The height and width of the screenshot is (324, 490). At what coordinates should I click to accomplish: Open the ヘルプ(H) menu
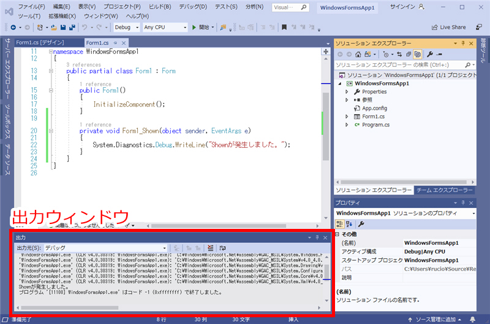[137, 16]
